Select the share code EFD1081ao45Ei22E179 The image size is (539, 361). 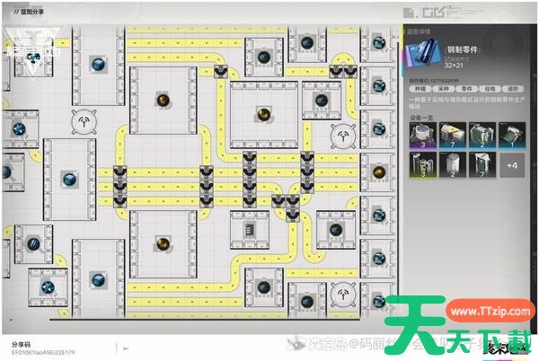coord(43,352)
